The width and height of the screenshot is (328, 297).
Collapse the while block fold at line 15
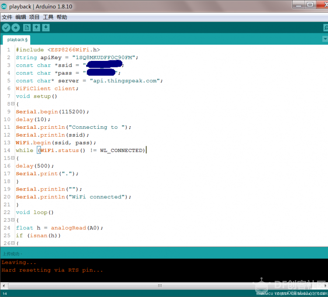(x=13, y=158)
